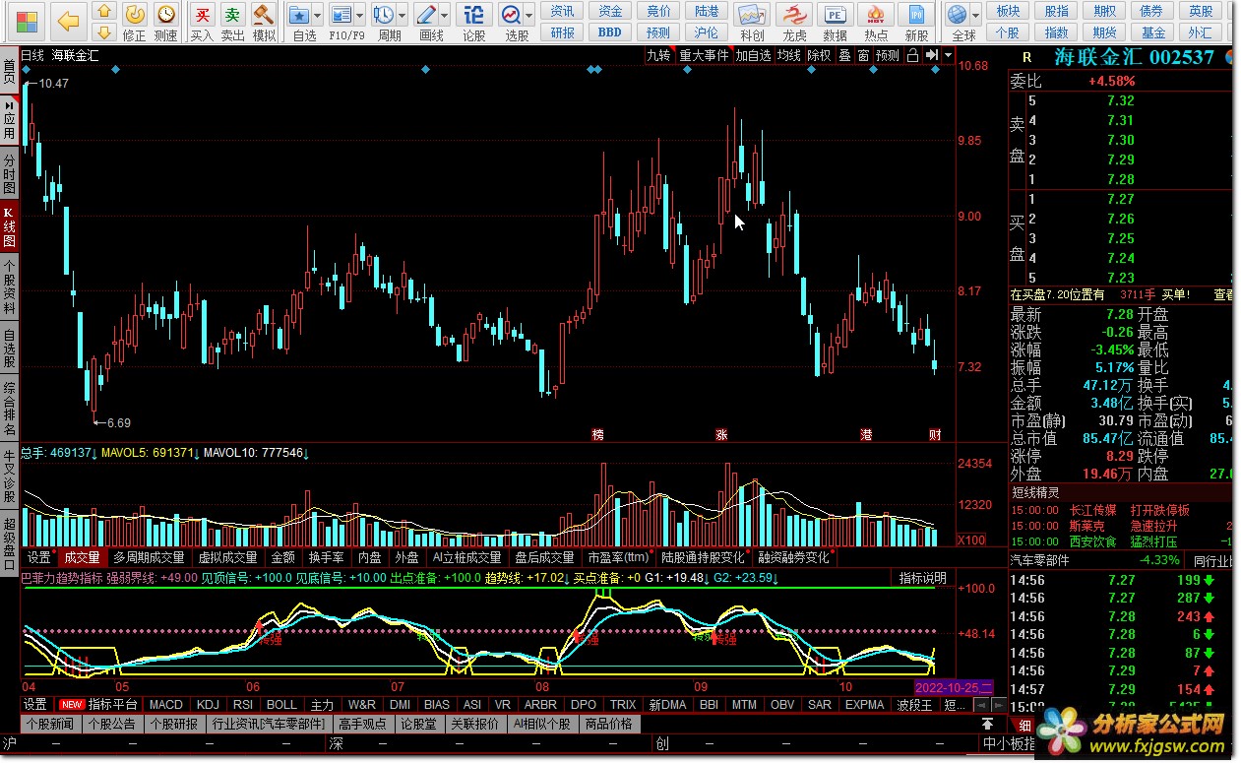
Task: Open the 龙虎 dragon-tiger list icon
Action: 793,15
